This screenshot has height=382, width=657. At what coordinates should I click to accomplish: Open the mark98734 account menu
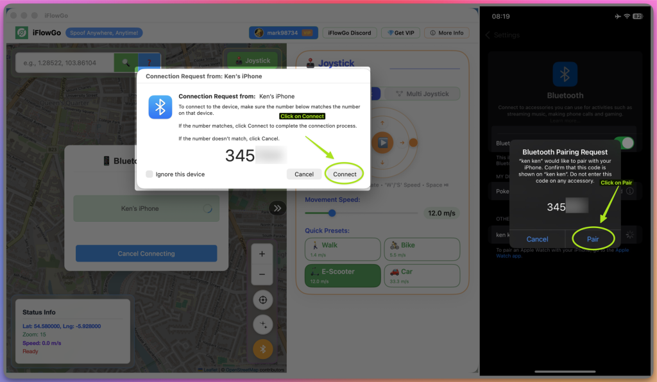284,33
